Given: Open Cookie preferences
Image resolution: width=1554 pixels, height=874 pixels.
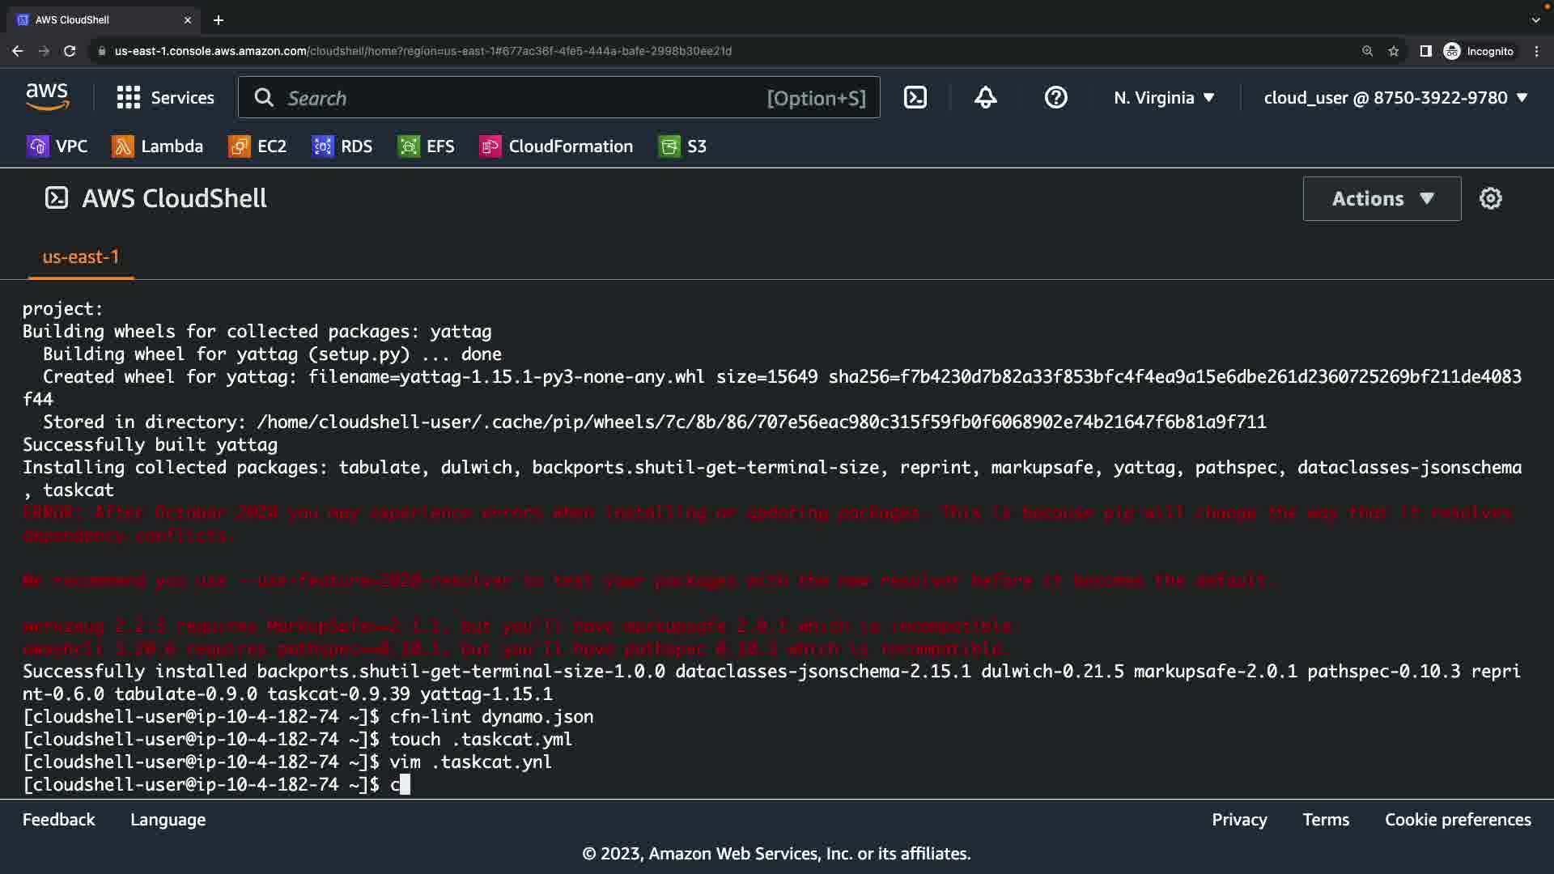Looking at the screenshot, I should click(1457, 820).
